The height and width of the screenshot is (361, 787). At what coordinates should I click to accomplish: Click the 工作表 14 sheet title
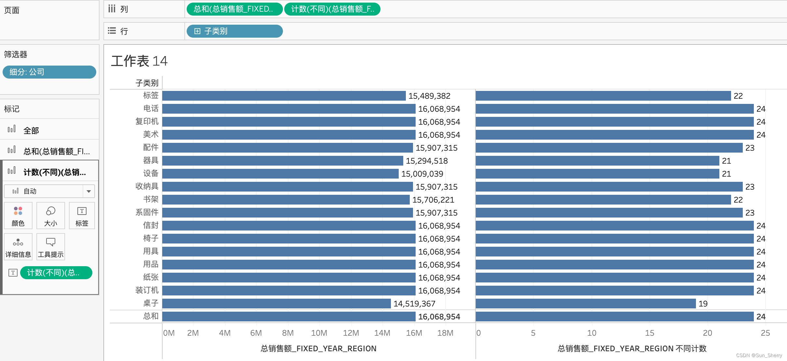(139, 61)
